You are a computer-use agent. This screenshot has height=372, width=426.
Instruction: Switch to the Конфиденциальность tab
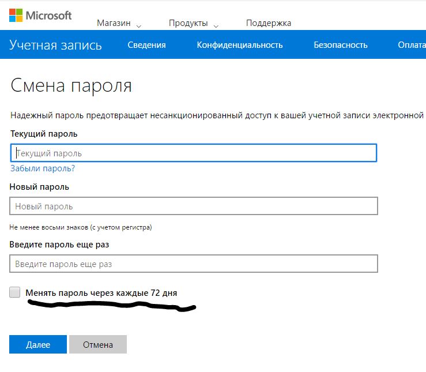tap(240, 45)
